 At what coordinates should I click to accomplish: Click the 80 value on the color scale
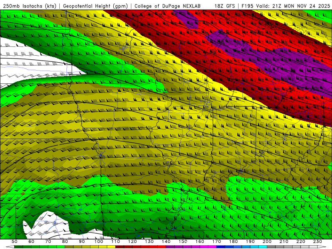click(65, 242)
